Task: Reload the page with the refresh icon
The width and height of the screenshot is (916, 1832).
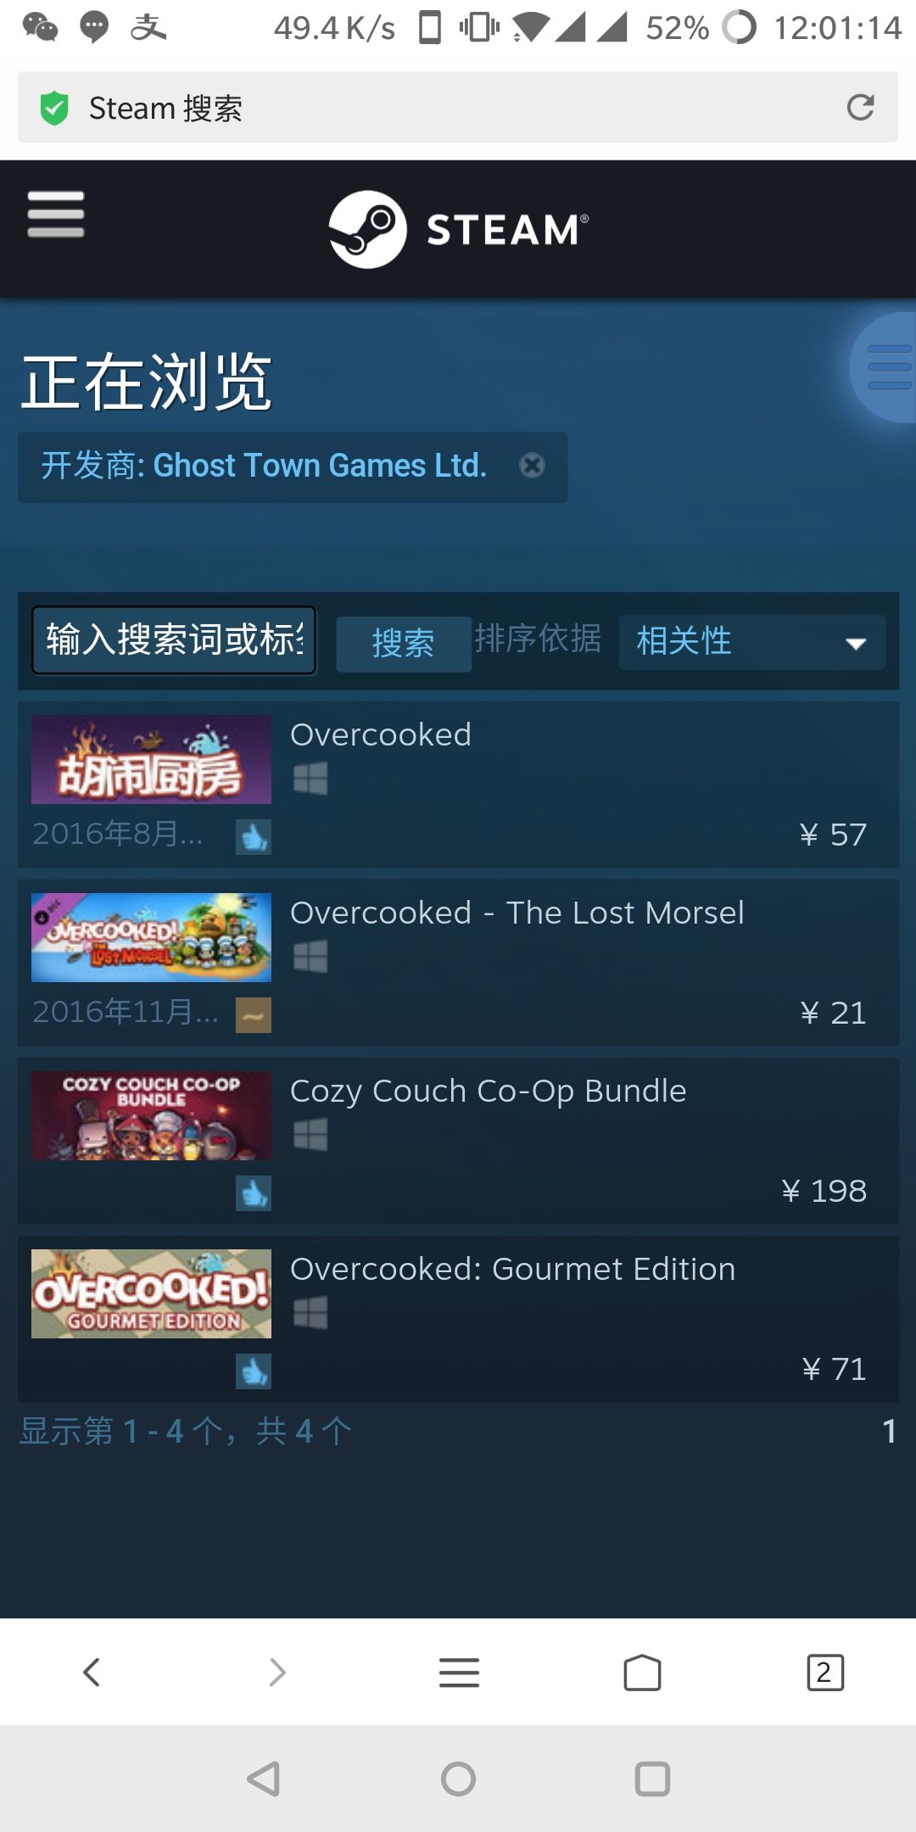Action: click(860, 107)
